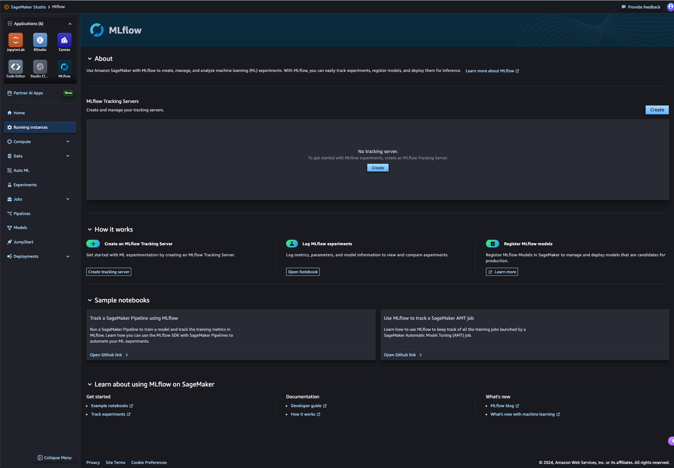Open Pipelines from the sidebar
The image size is (674, 468).
[40, 214]
